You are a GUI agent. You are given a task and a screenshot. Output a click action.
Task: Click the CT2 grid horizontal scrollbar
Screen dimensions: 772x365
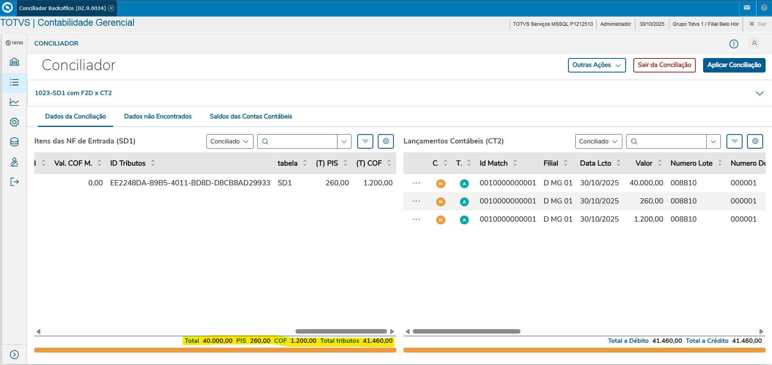466,332
